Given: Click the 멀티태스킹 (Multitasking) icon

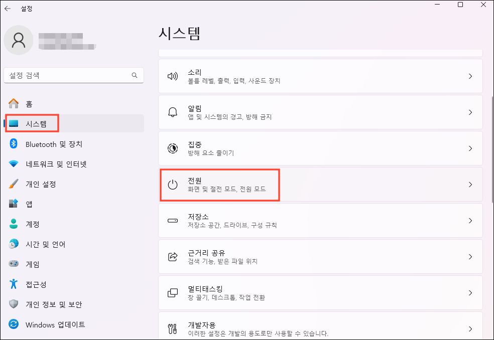Looking at the screenshot, I should (x=173, y=292).
